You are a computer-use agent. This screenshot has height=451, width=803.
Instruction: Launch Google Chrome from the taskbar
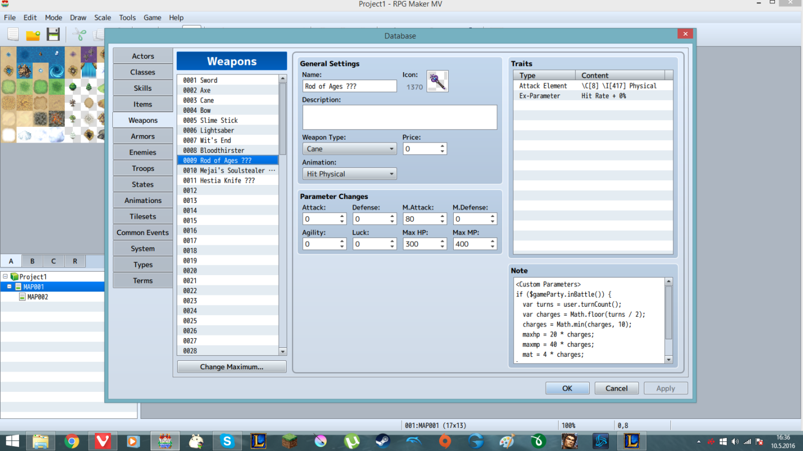[x=72, y=441]
